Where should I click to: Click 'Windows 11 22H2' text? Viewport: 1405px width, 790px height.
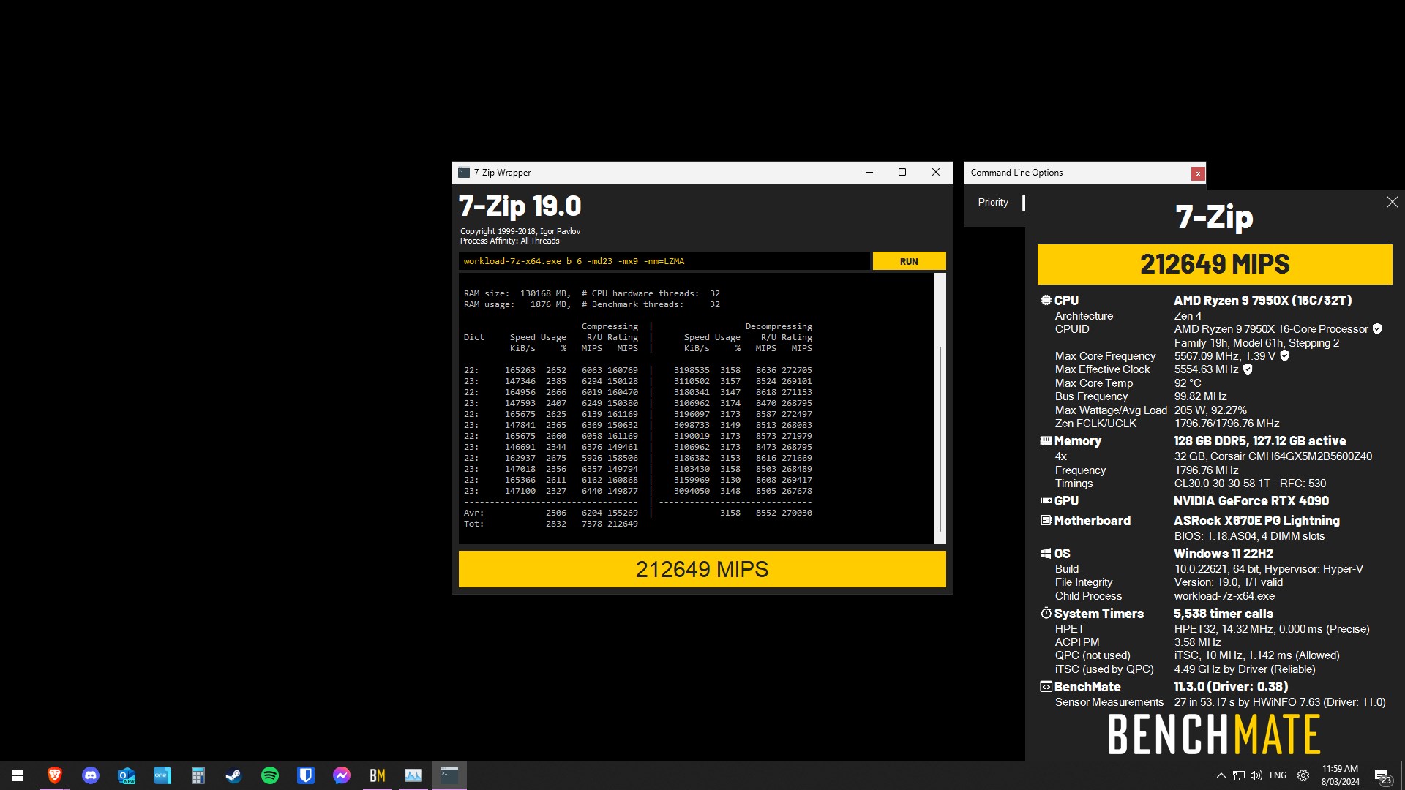click(x=1224, y=554)
